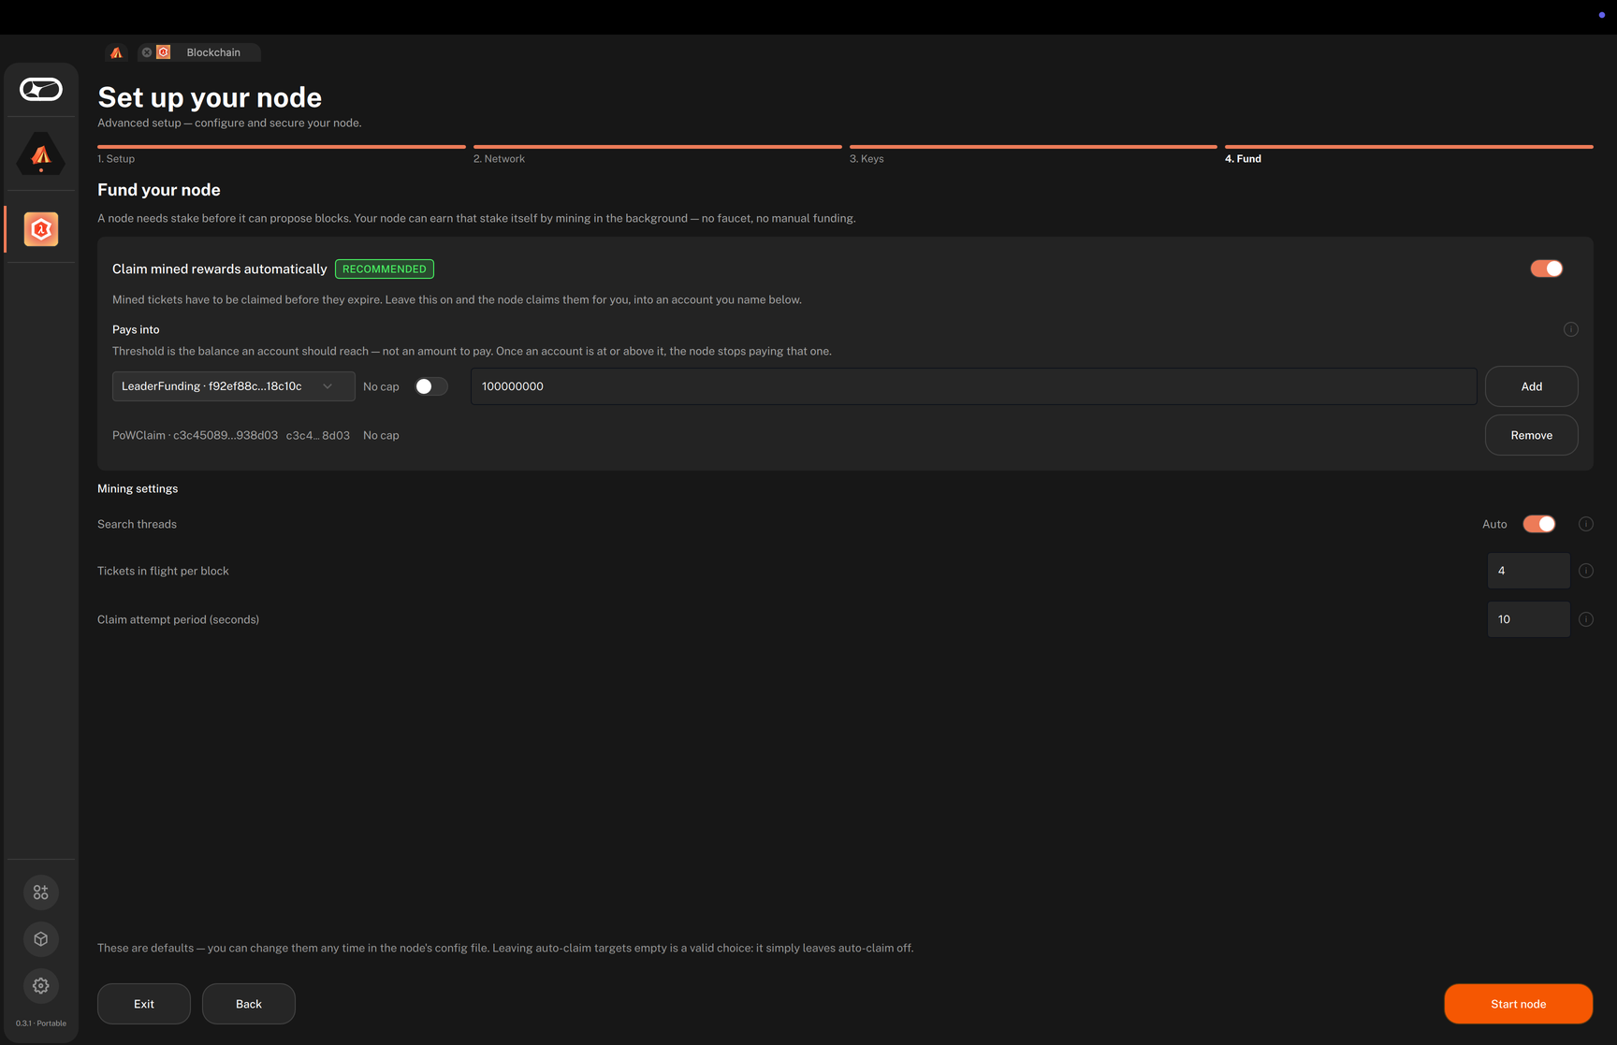Click the RECOMMENDED badge
Screen dimensions: 1617x1045
tap(385, 269)
